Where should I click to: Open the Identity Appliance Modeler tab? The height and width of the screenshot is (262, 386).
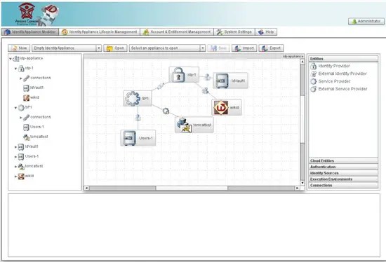pos(30,32)
